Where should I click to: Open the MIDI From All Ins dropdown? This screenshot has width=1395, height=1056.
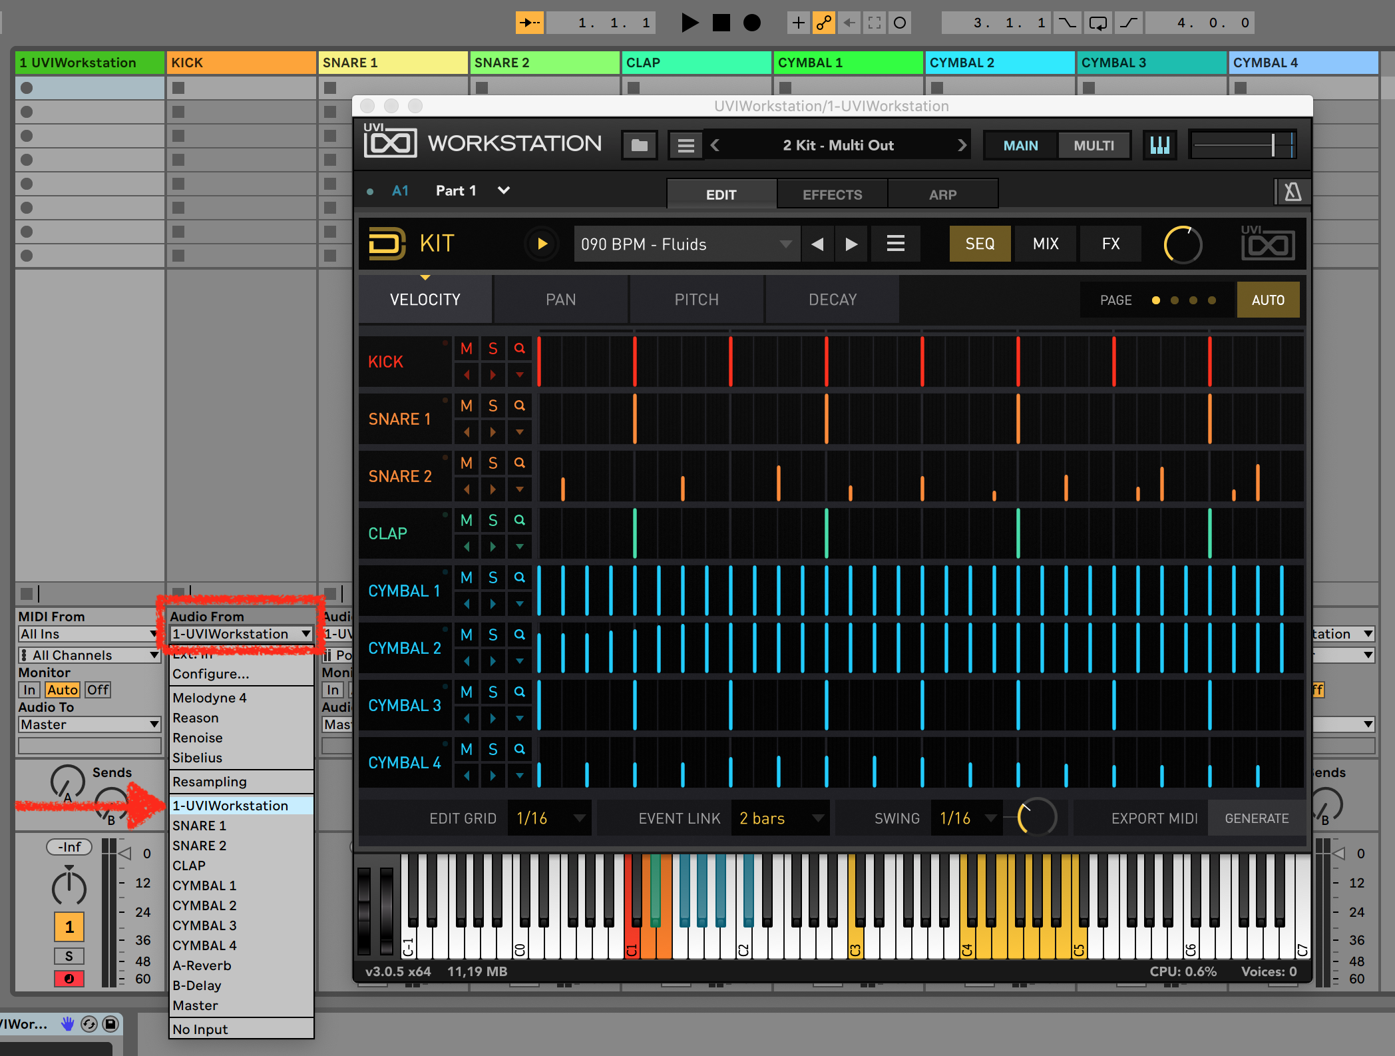89,634
